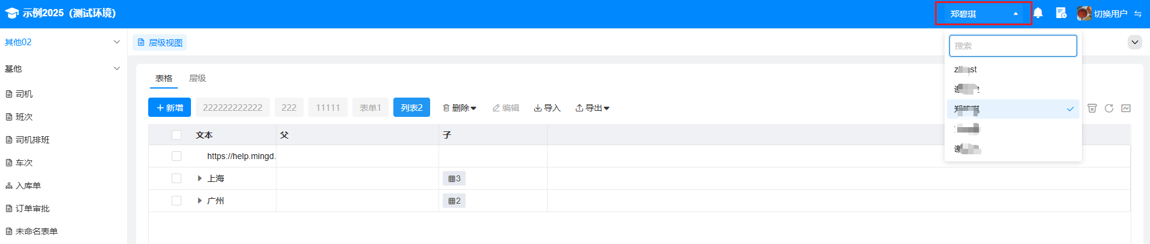Viewport: 1150px width, 244px height.
Task: Click the recycle bin archive icon
Action: click(1092, 108)
